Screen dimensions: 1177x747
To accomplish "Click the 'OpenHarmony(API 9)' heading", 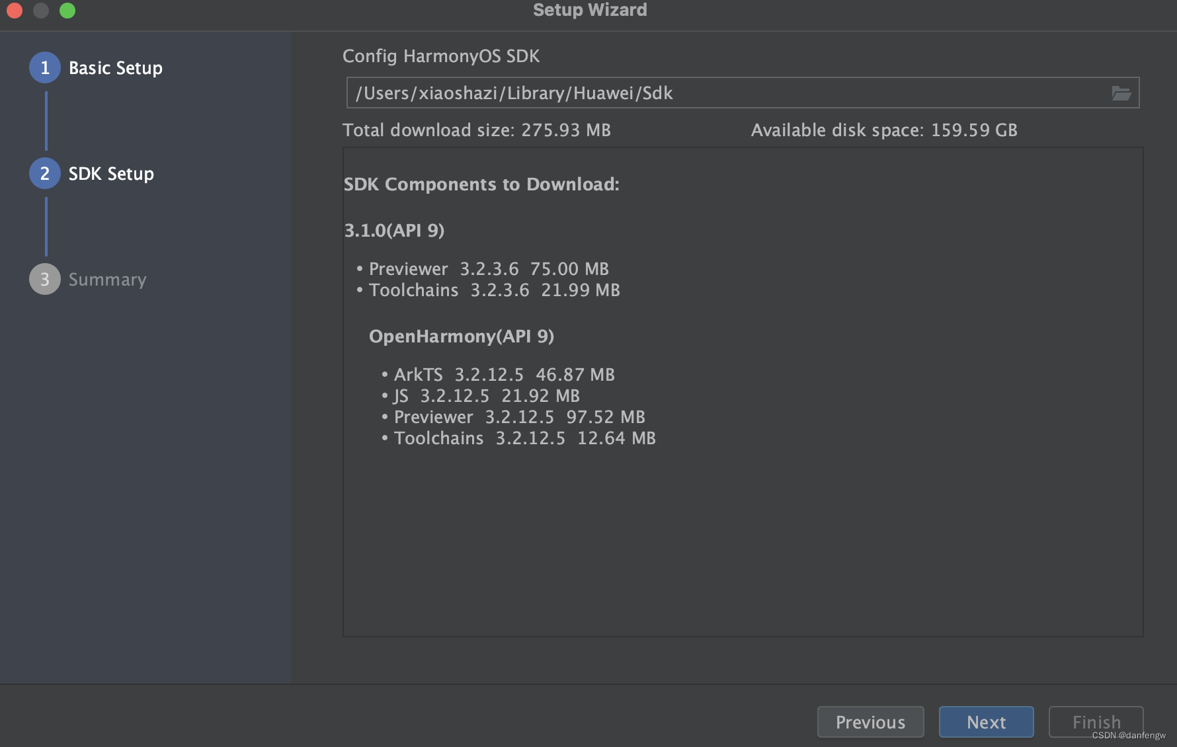I will pyautogui.click(x=462, y=336).
